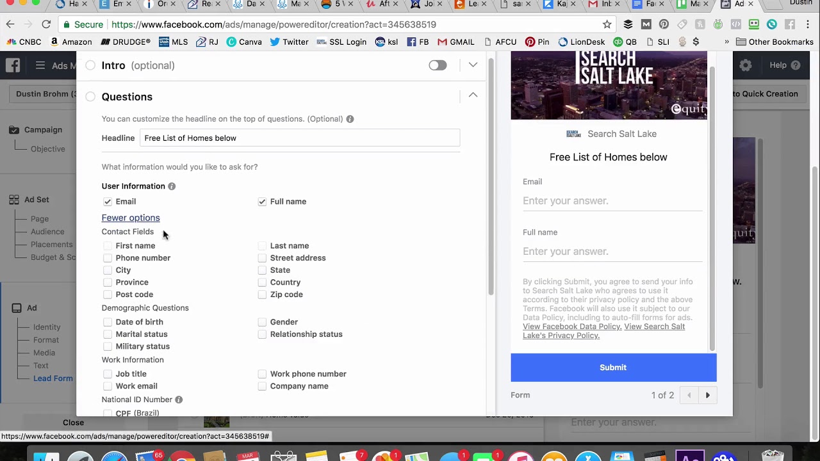
Task: Open the Twitter bookmark
Action: [x=289, y=42]
